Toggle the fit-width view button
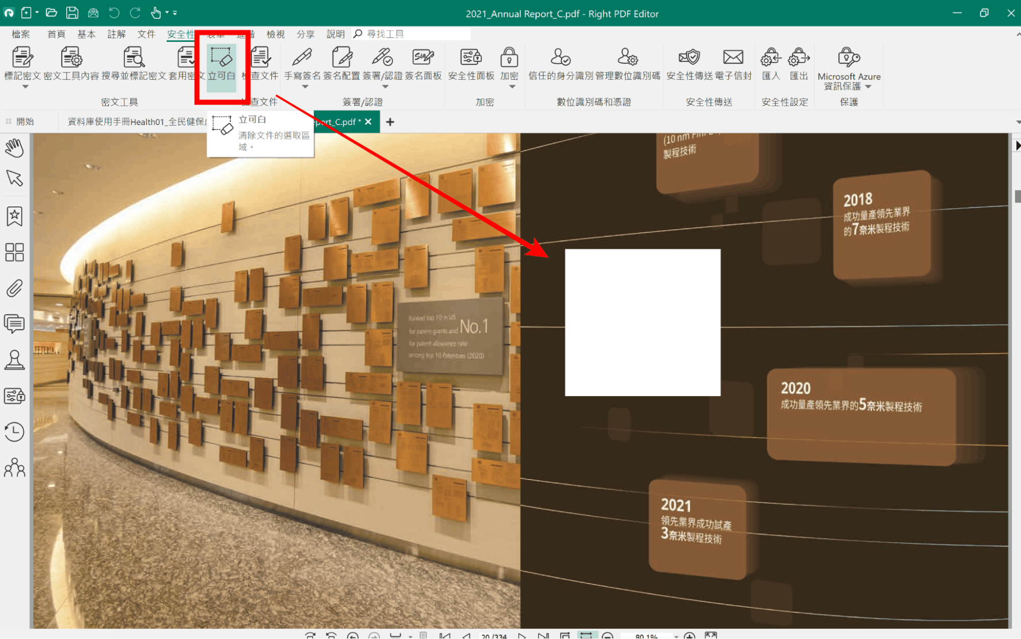The image size is (1021, 639). [x=586, y=635]
